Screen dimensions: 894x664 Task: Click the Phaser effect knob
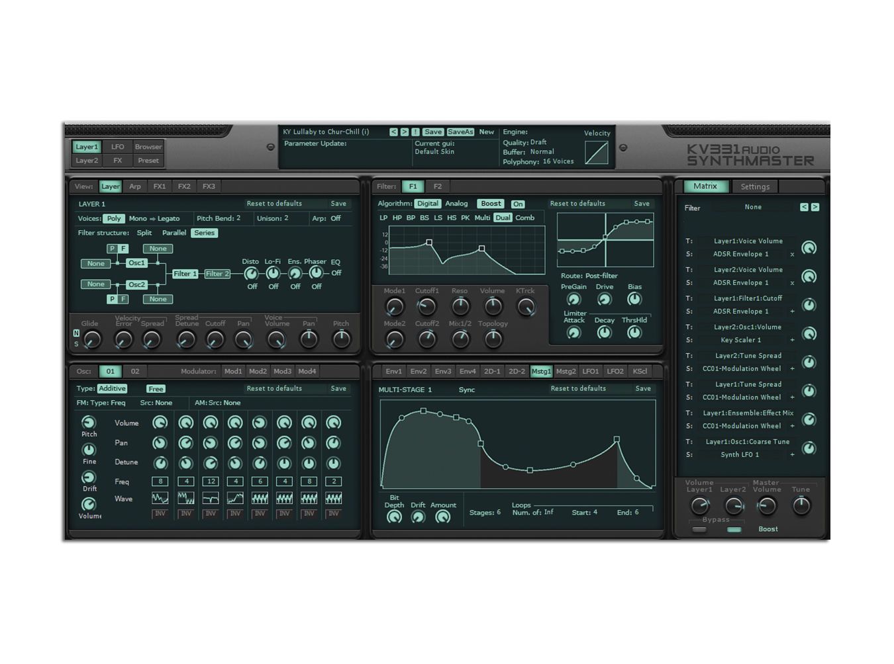point(317,273)
